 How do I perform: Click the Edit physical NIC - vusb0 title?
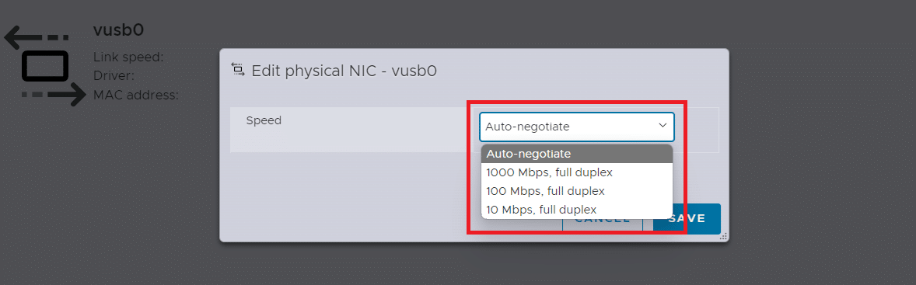(344, 71)
